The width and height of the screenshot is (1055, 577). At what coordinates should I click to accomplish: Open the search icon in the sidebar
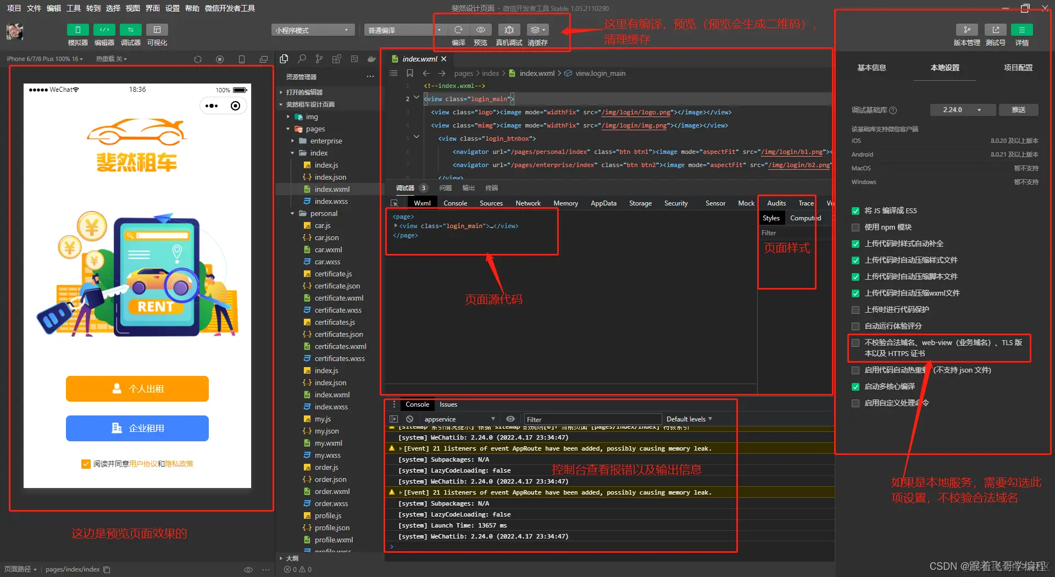302,59
